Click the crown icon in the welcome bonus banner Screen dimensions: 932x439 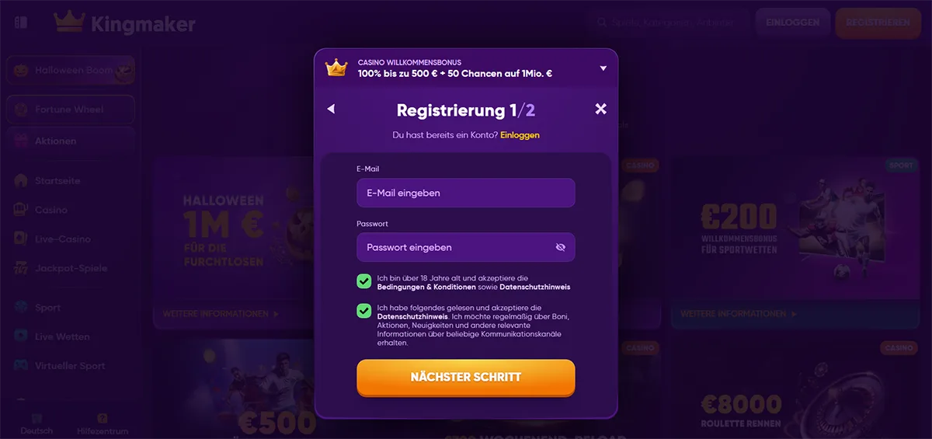pyautogui.click(x=336, y=68)
